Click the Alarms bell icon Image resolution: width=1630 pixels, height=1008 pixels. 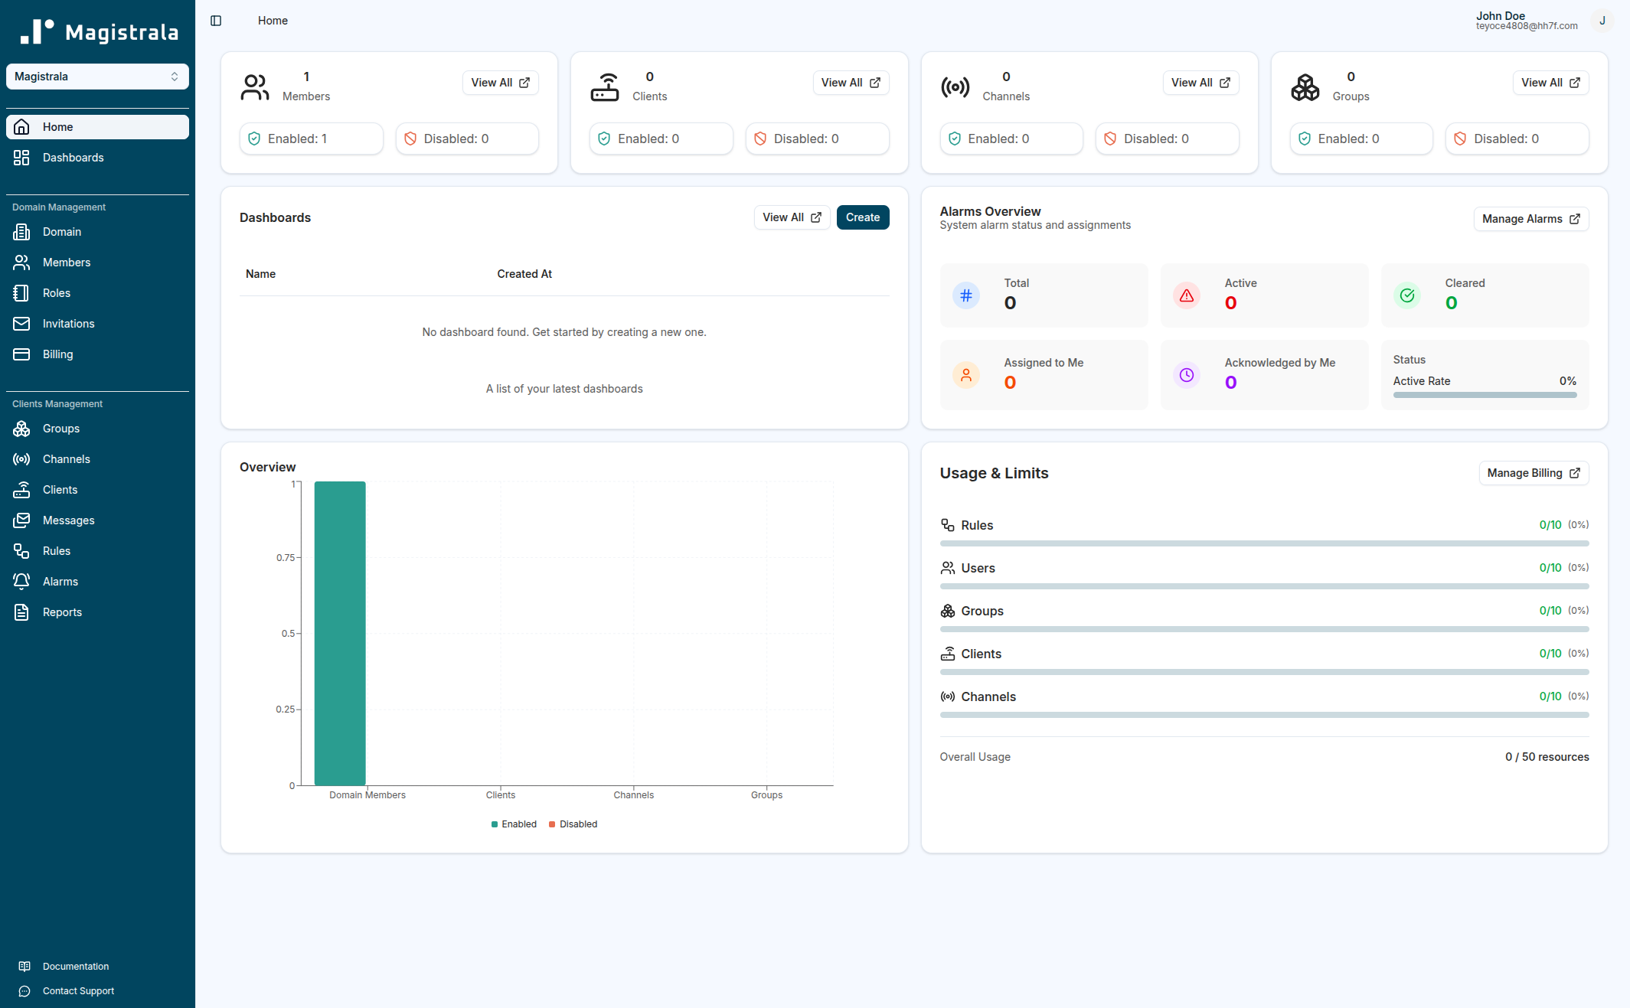tap(21, 582)
